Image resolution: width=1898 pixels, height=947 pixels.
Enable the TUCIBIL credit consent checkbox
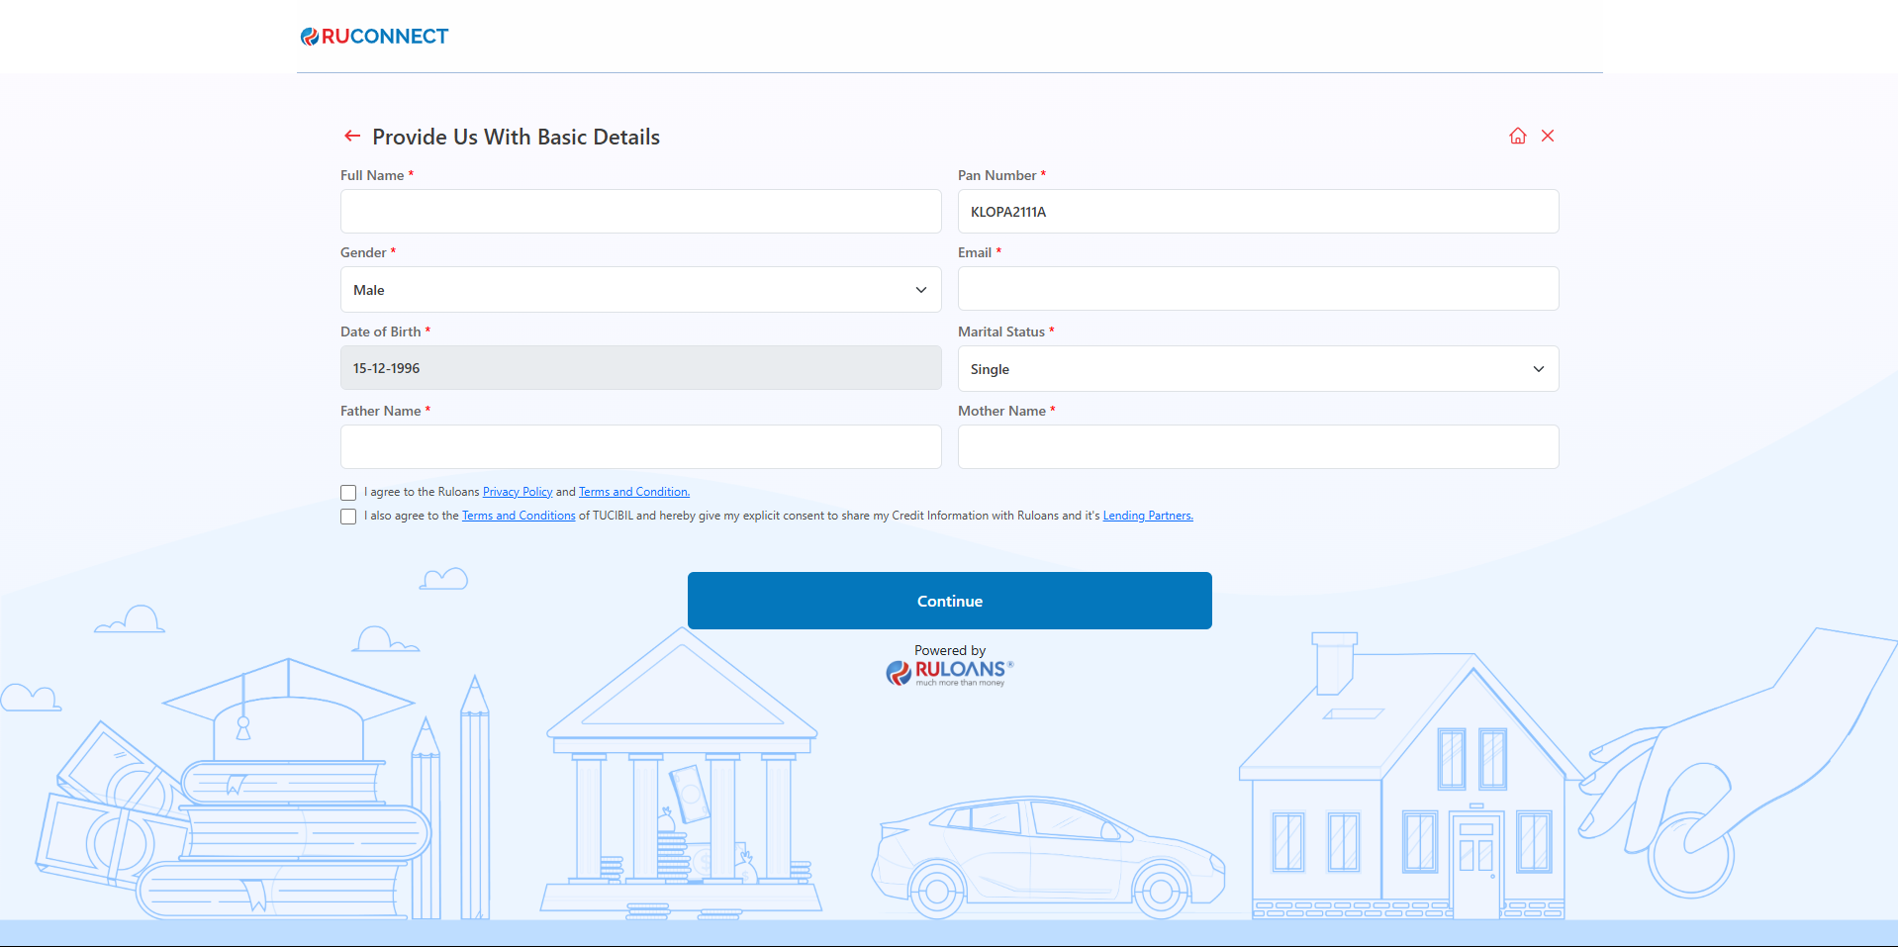pyautogui.click(x=348, y=517)
